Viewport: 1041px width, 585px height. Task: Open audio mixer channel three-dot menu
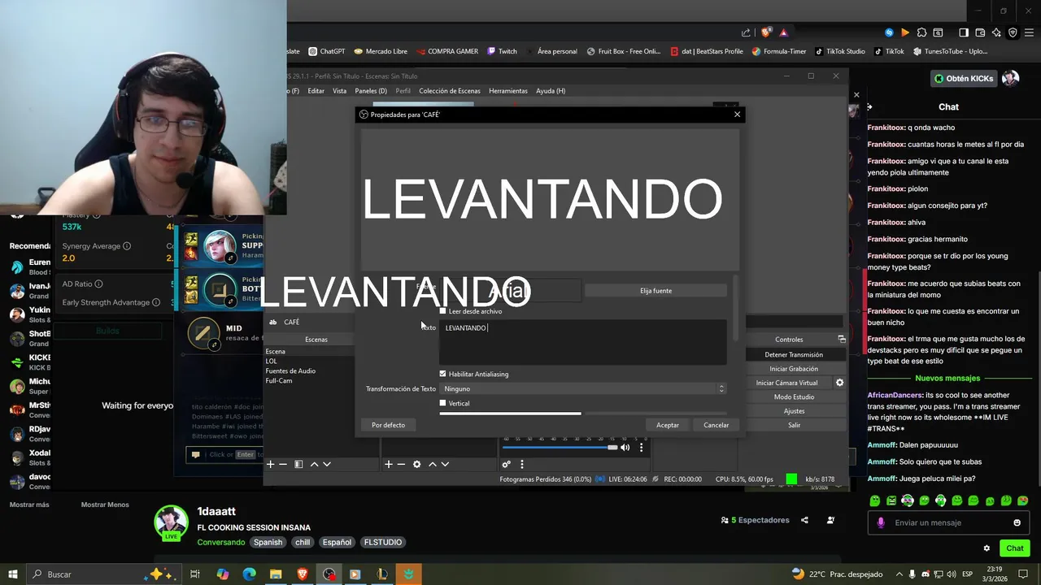[x=641, y=447]
